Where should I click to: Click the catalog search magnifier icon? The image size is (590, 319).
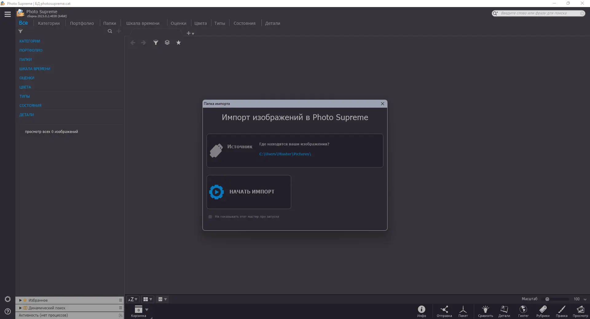(x=110, y=31)
